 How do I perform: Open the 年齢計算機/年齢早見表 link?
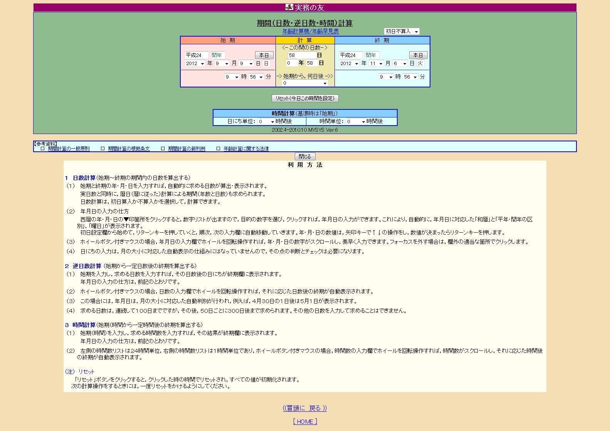click(310, 31)
